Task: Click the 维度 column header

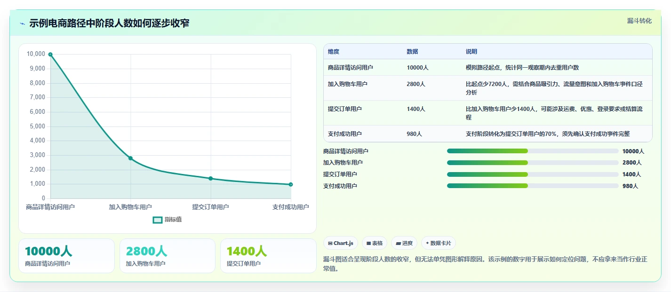Action: pyautogui.click(x=334, y=52)
